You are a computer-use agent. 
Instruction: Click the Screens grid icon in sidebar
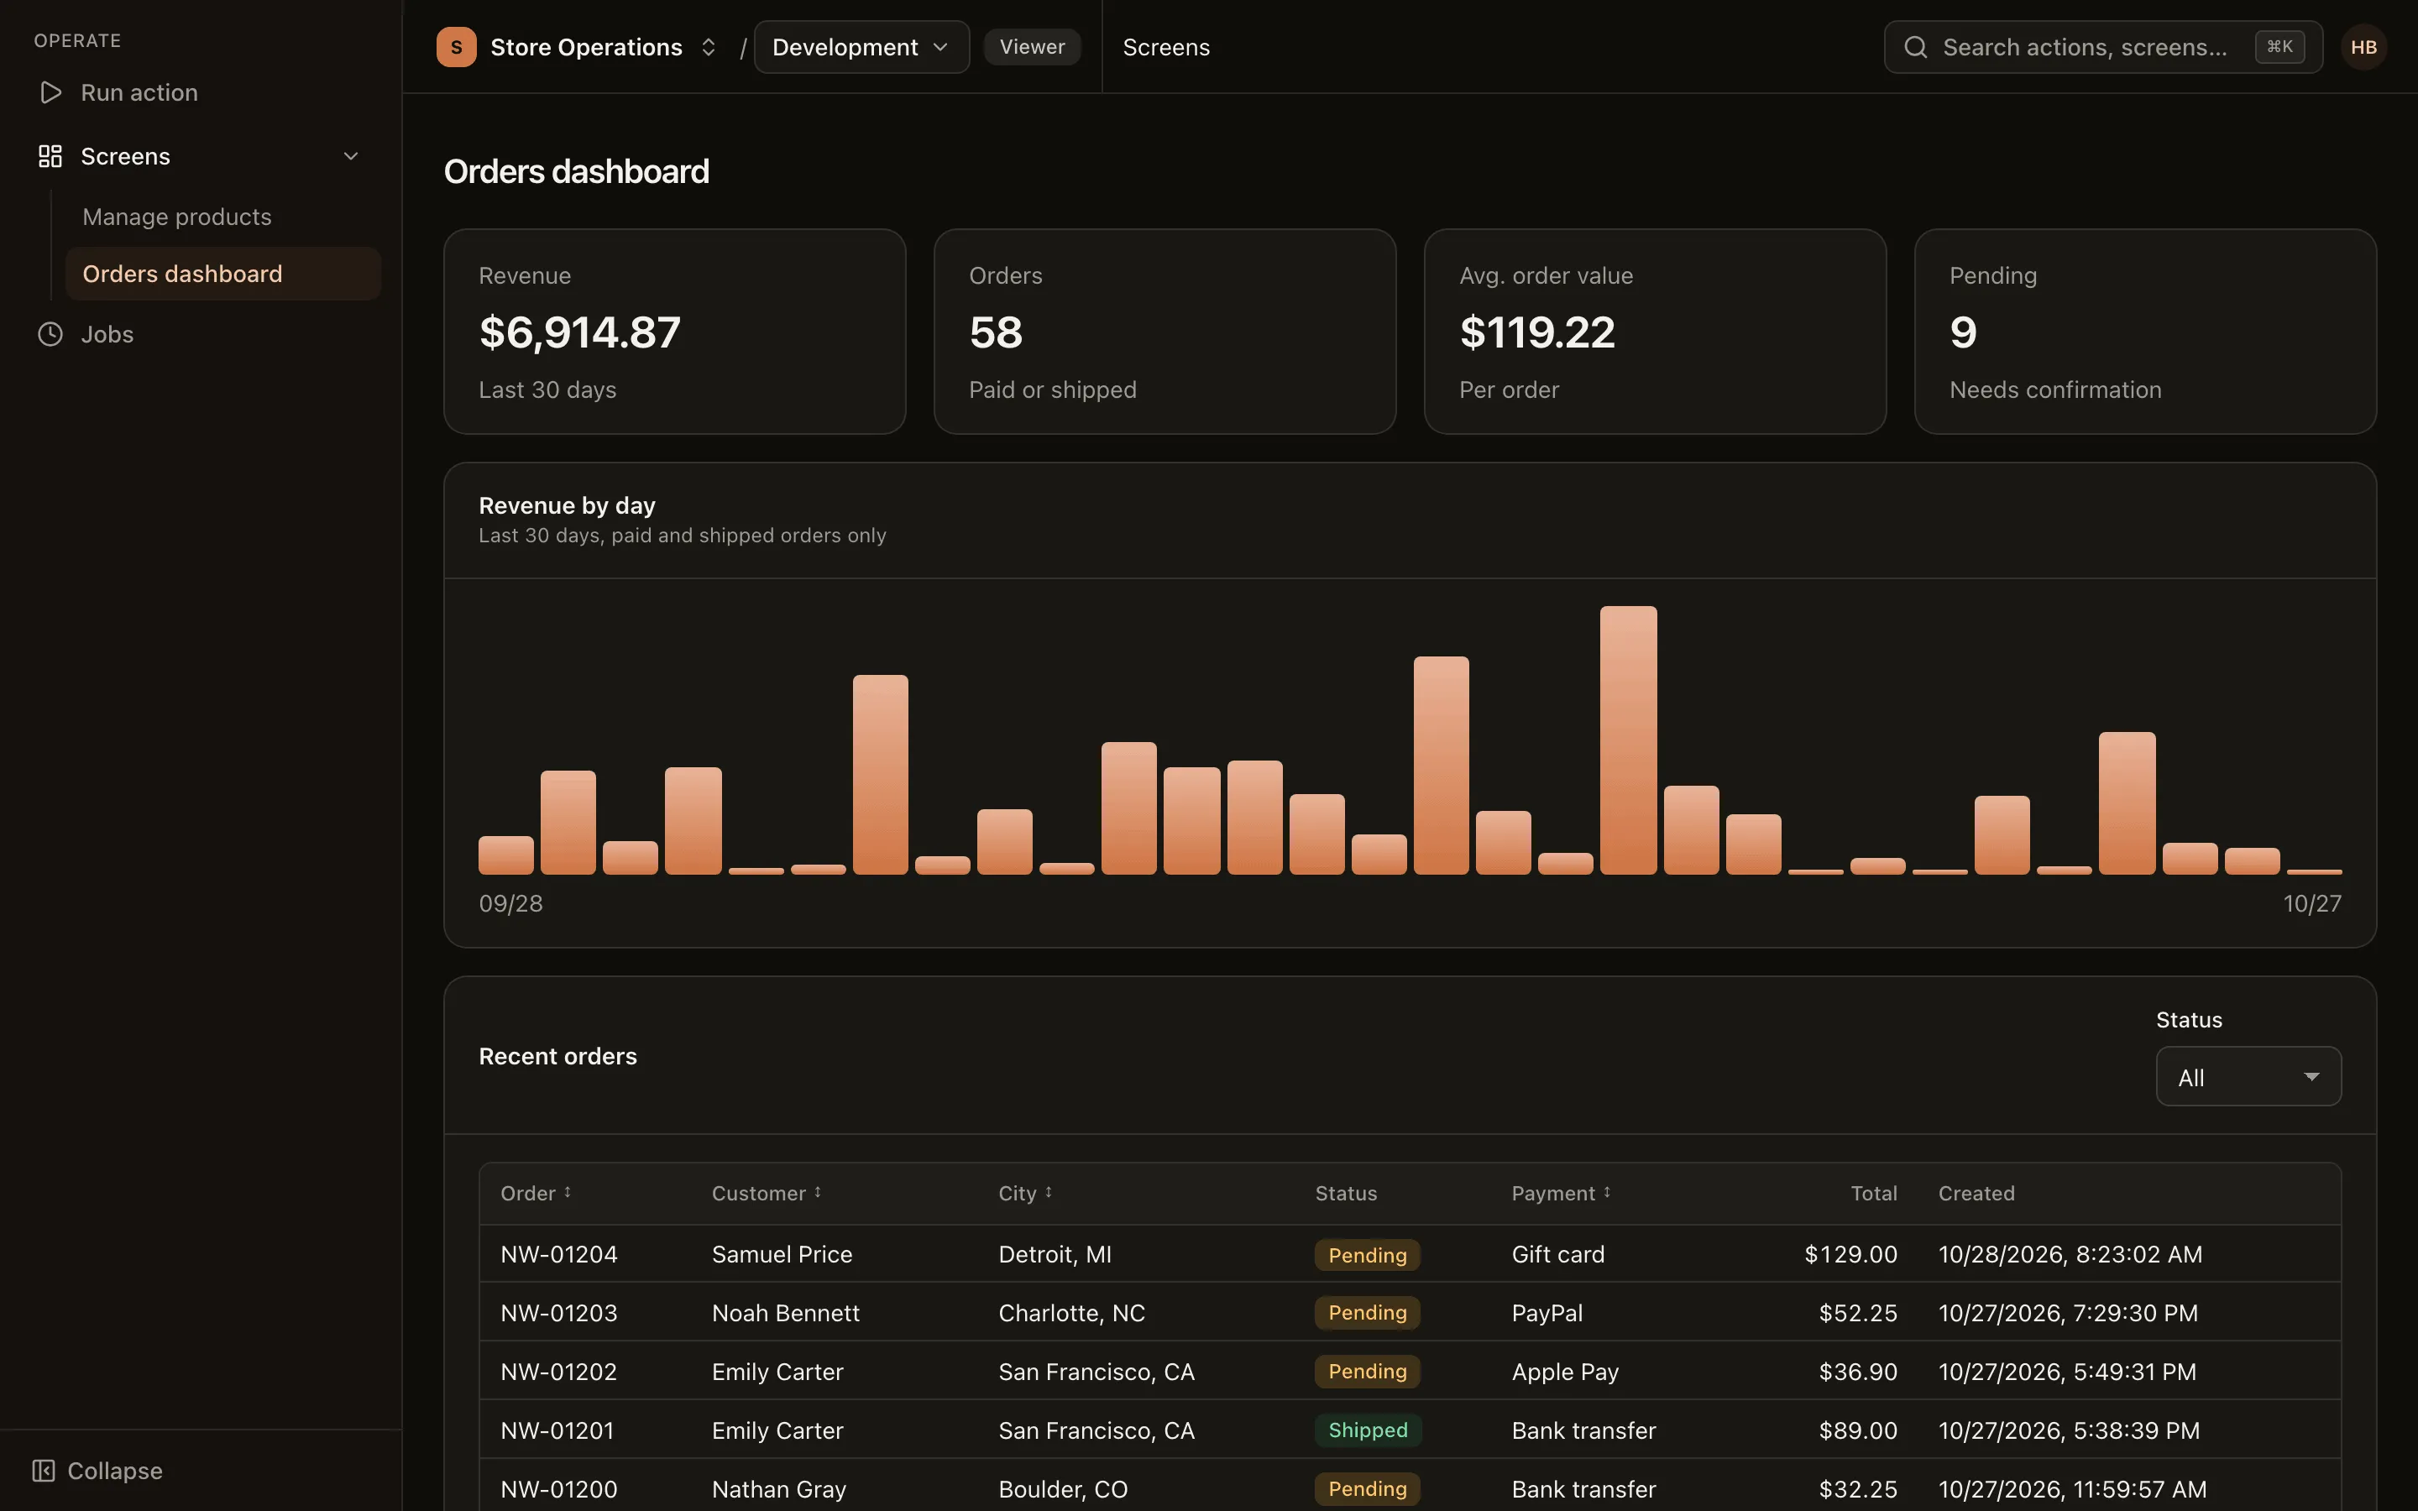[x=50, y=156]
